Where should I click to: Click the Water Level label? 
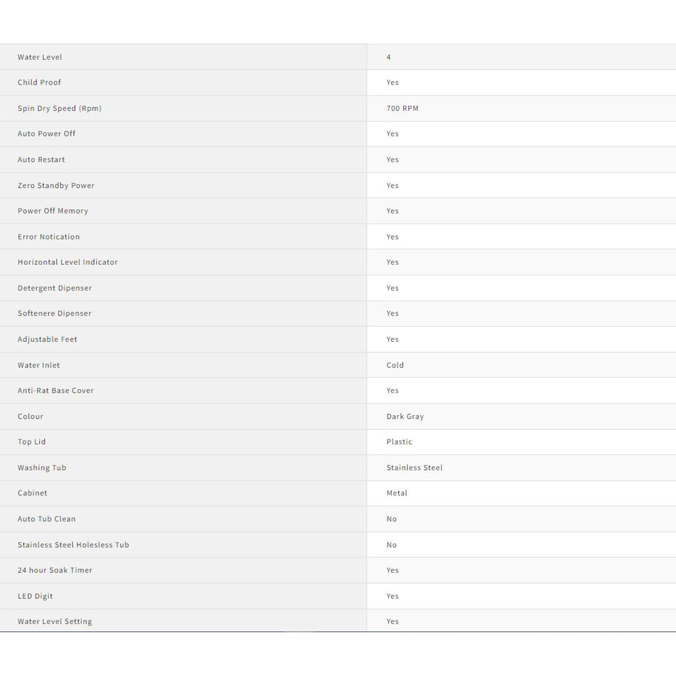click(x=40, y=57)
